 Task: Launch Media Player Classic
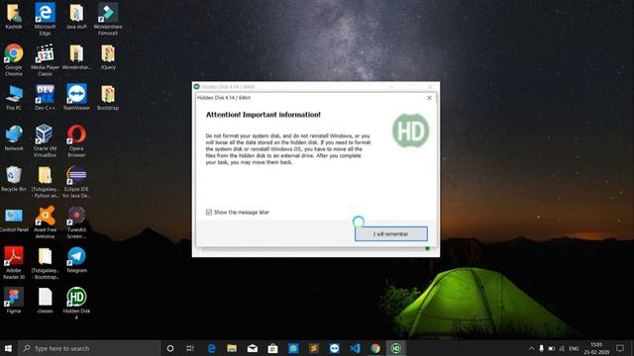click(45, 59)
